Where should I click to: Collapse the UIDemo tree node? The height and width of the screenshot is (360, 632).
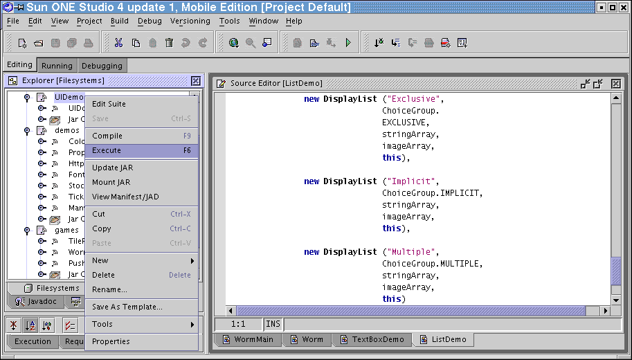(27, 98)
